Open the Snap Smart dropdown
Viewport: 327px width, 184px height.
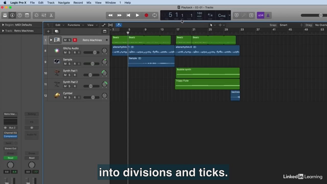(x=291, y=25)
